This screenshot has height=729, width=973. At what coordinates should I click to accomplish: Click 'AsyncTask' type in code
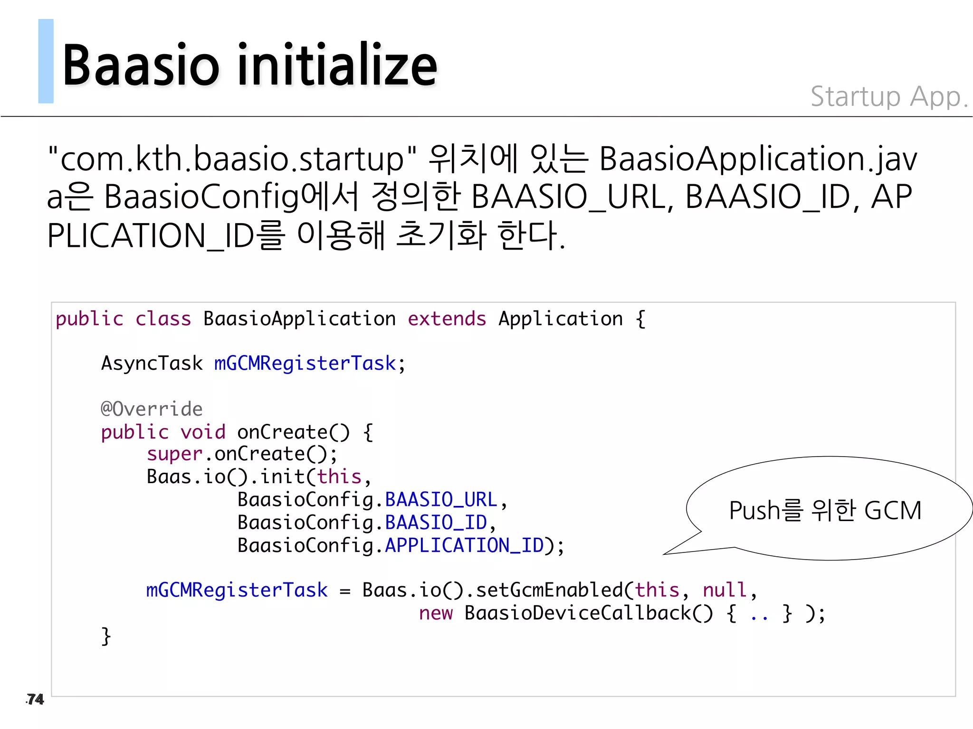pyautogui.click(x=152, y=364)
